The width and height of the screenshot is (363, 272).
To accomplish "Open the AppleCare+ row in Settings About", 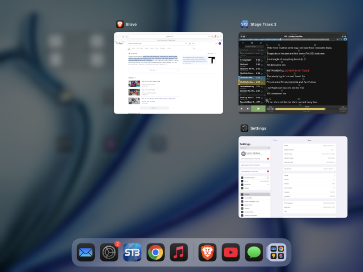I will pyautogui.click(x=309, y=169).
